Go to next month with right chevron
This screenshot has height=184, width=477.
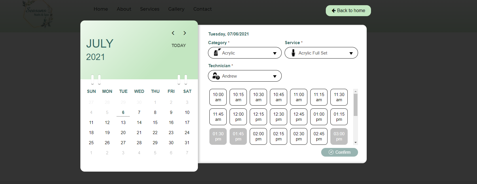point(185,33)
